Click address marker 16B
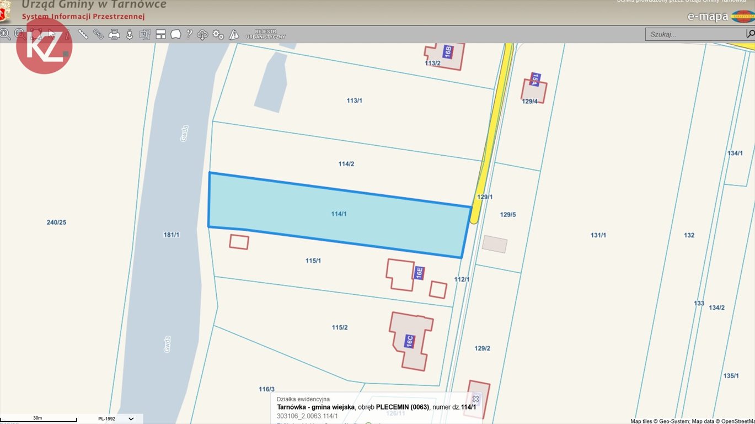Screen dimensions: 755x424 coord(448,52)
